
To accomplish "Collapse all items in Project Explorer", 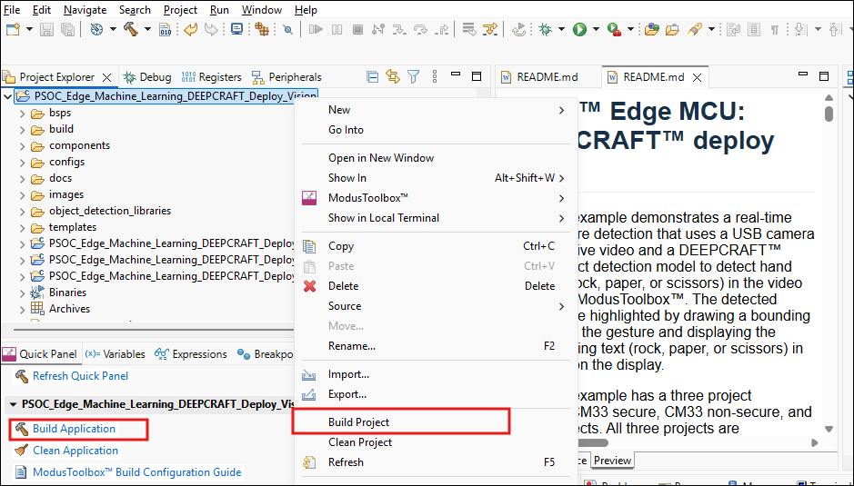I will [x=372, y=77].
